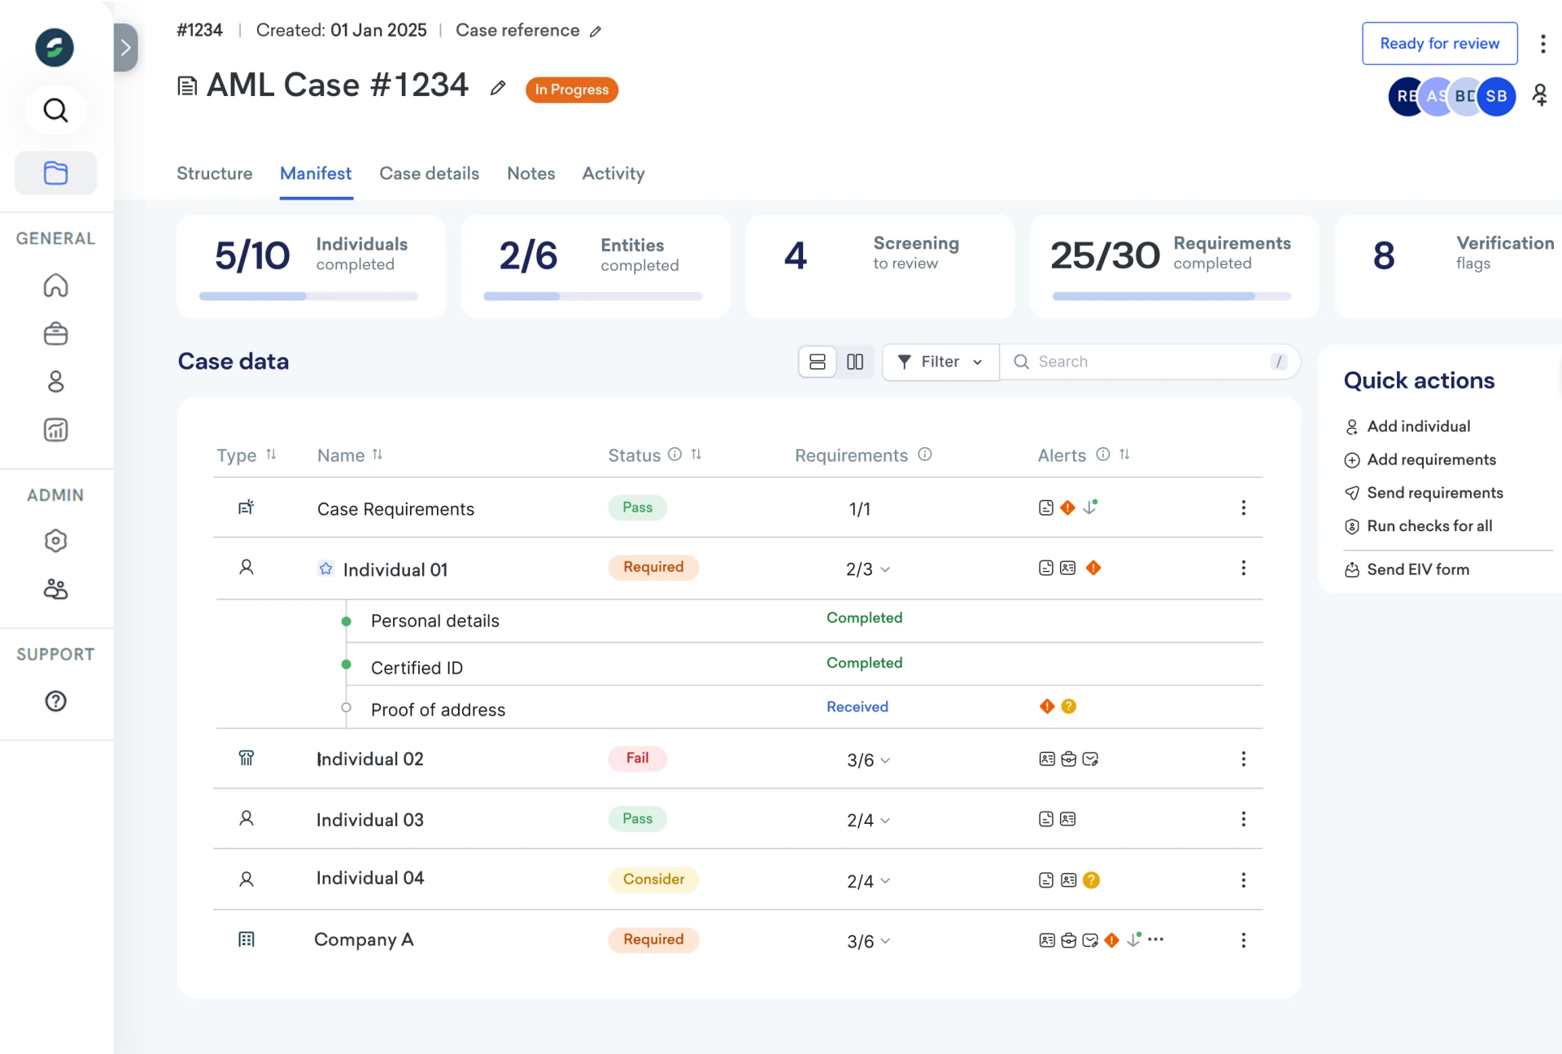The width and height of the screenshot is (1562, 1054).
Task: Open the Activity tab
Action: coord(613,173)
